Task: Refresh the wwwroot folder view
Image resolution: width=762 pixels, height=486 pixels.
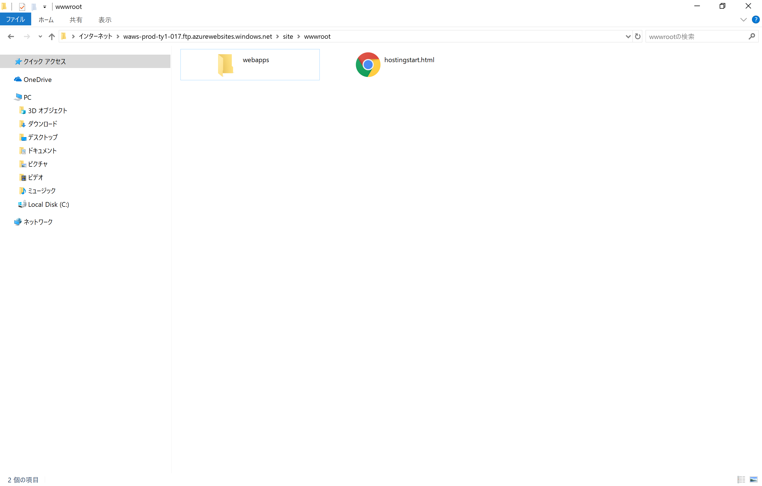Action: [637, 37]
